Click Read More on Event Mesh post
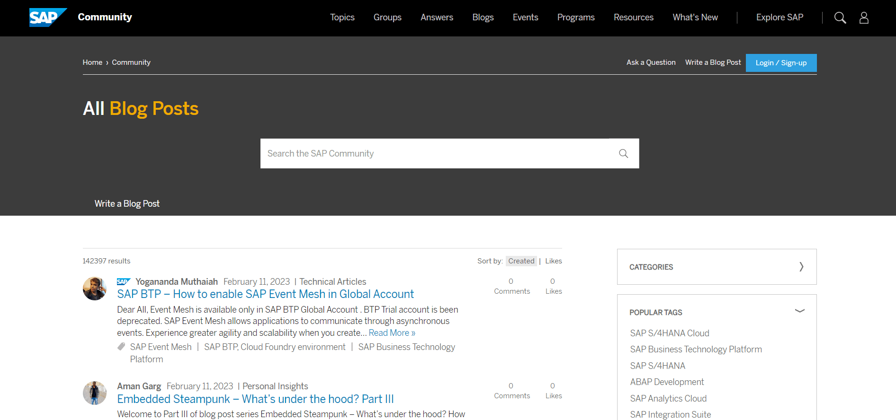896x420 pixels. (x=392, y=333)
